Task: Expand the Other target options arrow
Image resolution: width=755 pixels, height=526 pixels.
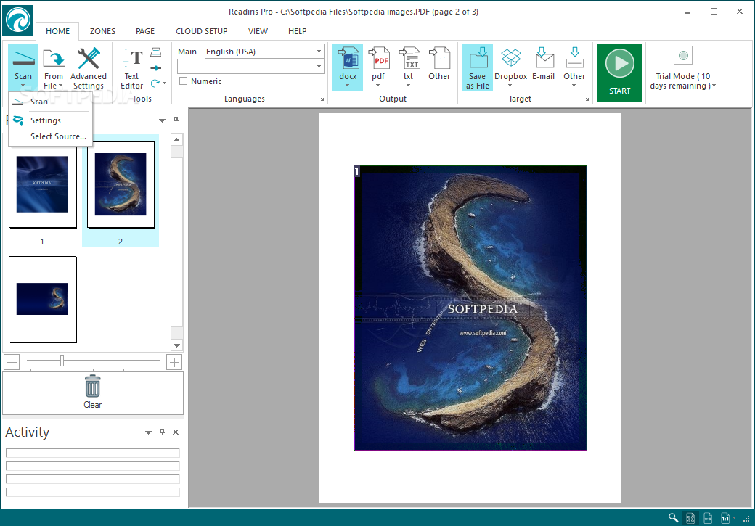Action: pyautogui.click(x=574, y=86)
